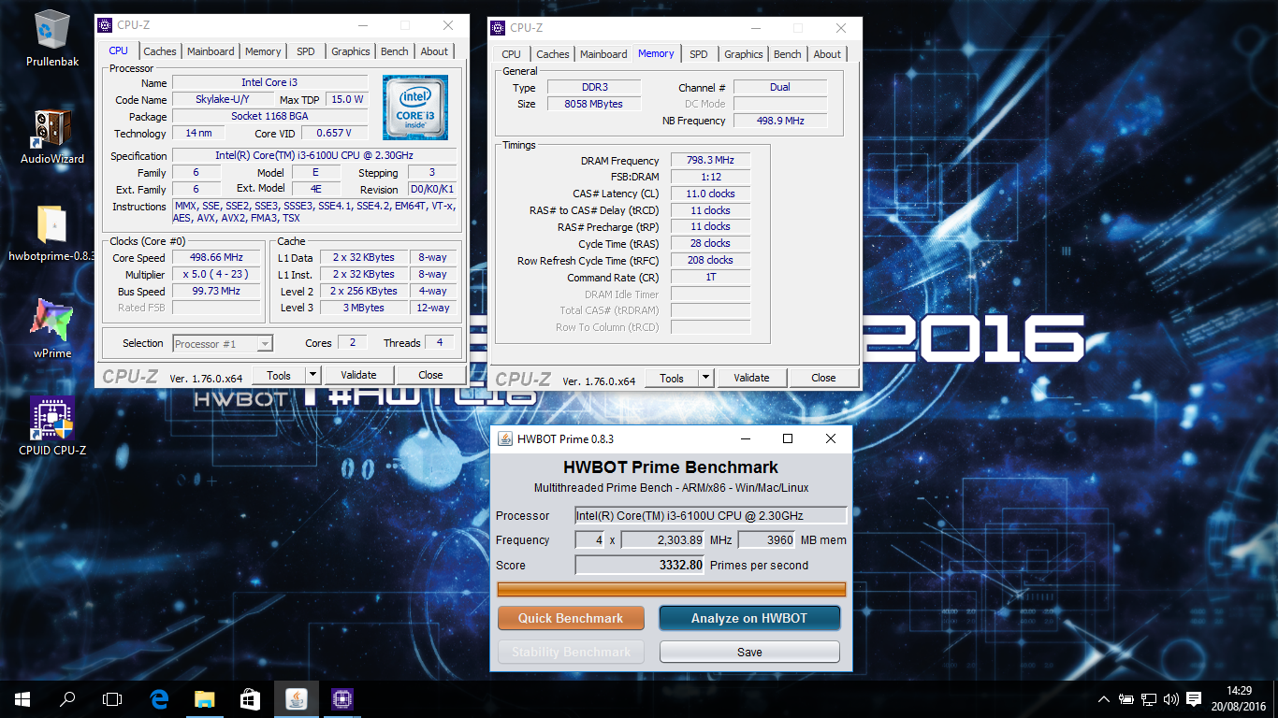Open taskbar search magnifier
The height and width of the screenshot is (718, 1278).
point(67,698)
